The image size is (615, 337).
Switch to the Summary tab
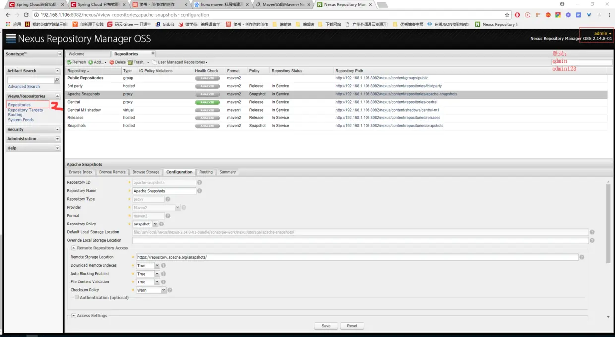(228, 172)
